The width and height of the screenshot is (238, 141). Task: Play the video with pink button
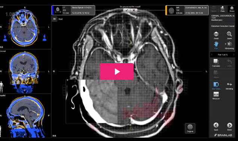117,71
